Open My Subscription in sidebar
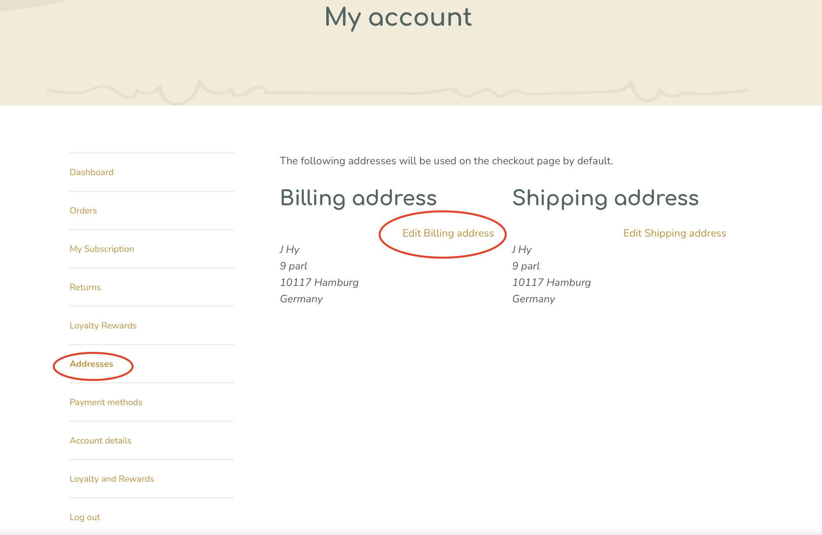The width and height of the screenshot is (822, 535). tap(102, 249)
